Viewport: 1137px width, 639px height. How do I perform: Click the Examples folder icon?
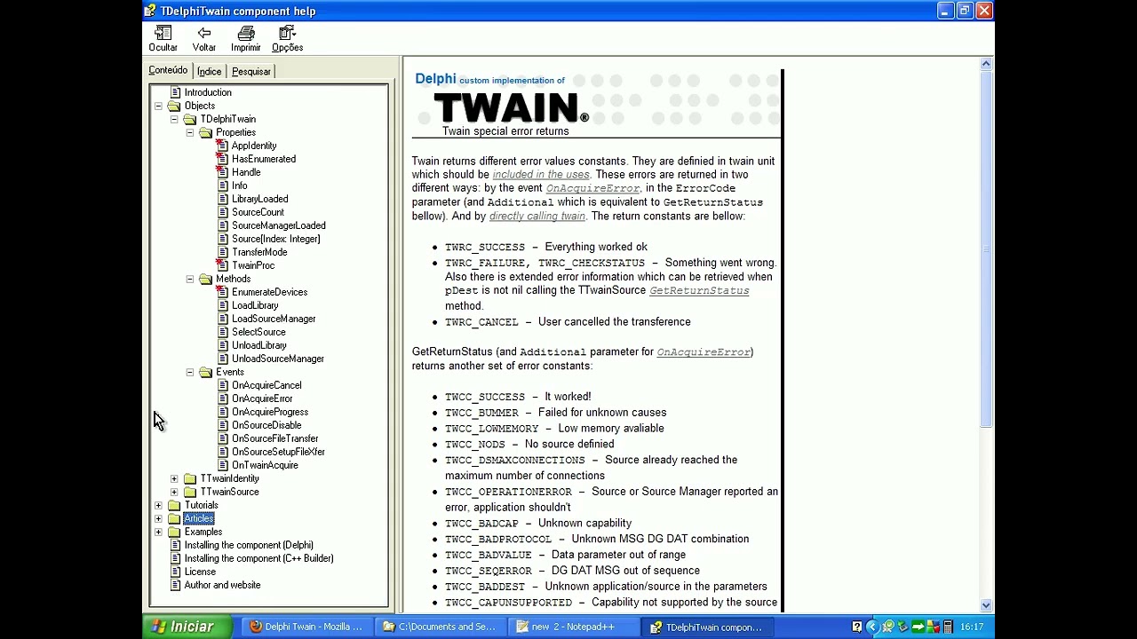tap(174, 532)
